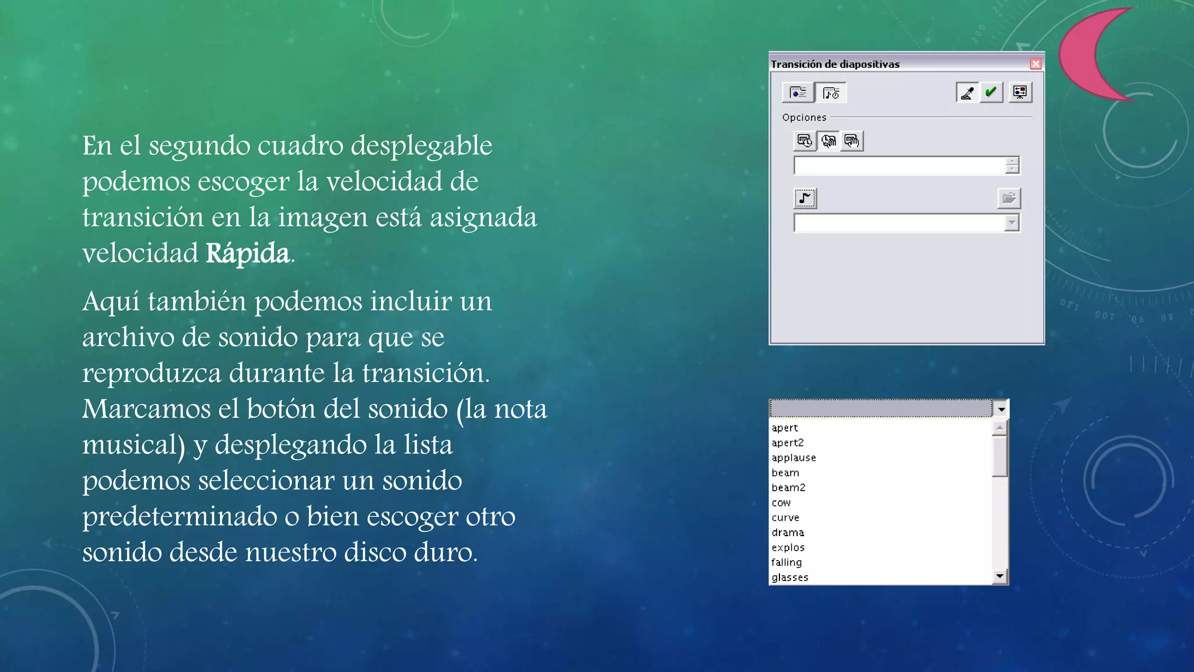Click the empty sound combo field in the dialog
1194x672 pixels.
(900, 223)
